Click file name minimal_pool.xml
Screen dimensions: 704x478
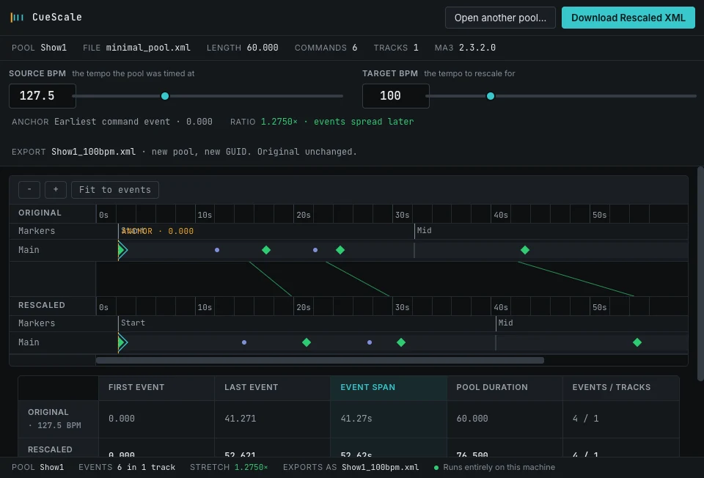pos(148,48)
